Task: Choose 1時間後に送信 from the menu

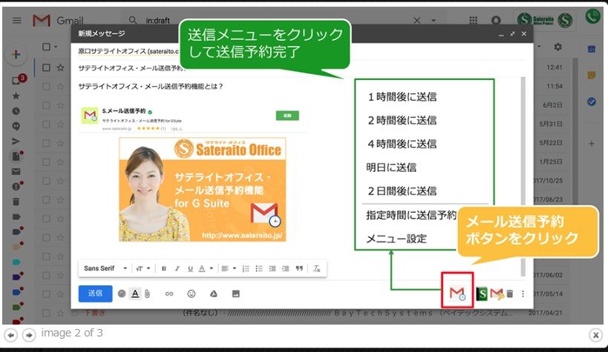Action: 402,97
